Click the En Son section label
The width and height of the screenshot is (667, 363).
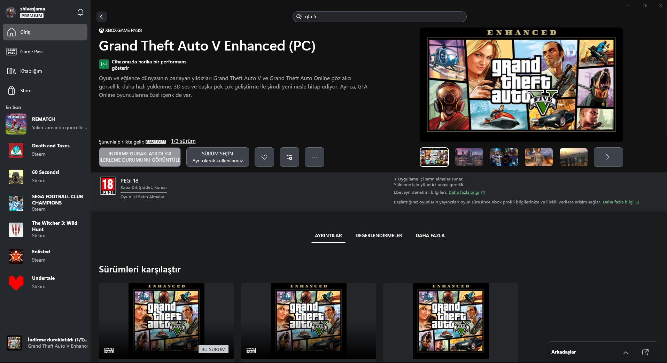(x=13, y=107)
